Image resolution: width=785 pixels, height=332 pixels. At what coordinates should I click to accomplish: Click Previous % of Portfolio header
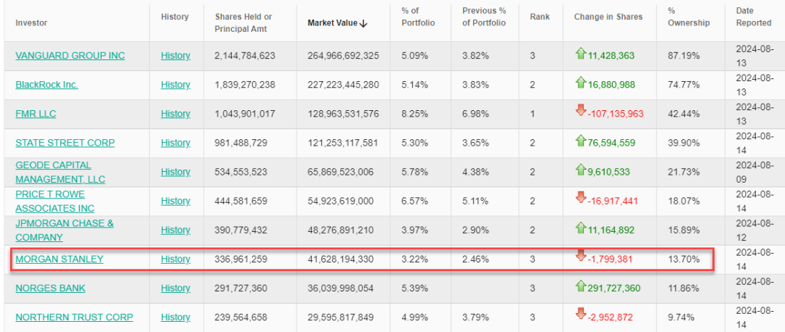pyautogui.click(x=484, y=17)
